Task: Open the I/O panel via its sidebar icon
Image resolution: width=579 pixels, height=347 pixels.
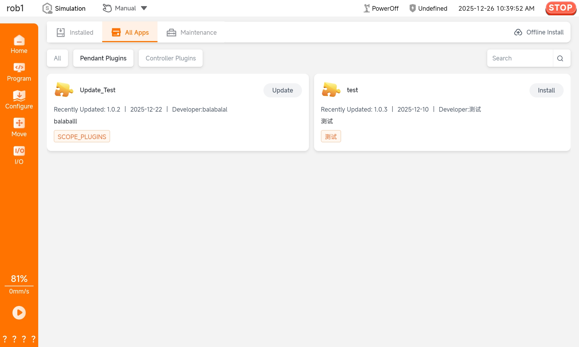Action: (x=19, y=151)
